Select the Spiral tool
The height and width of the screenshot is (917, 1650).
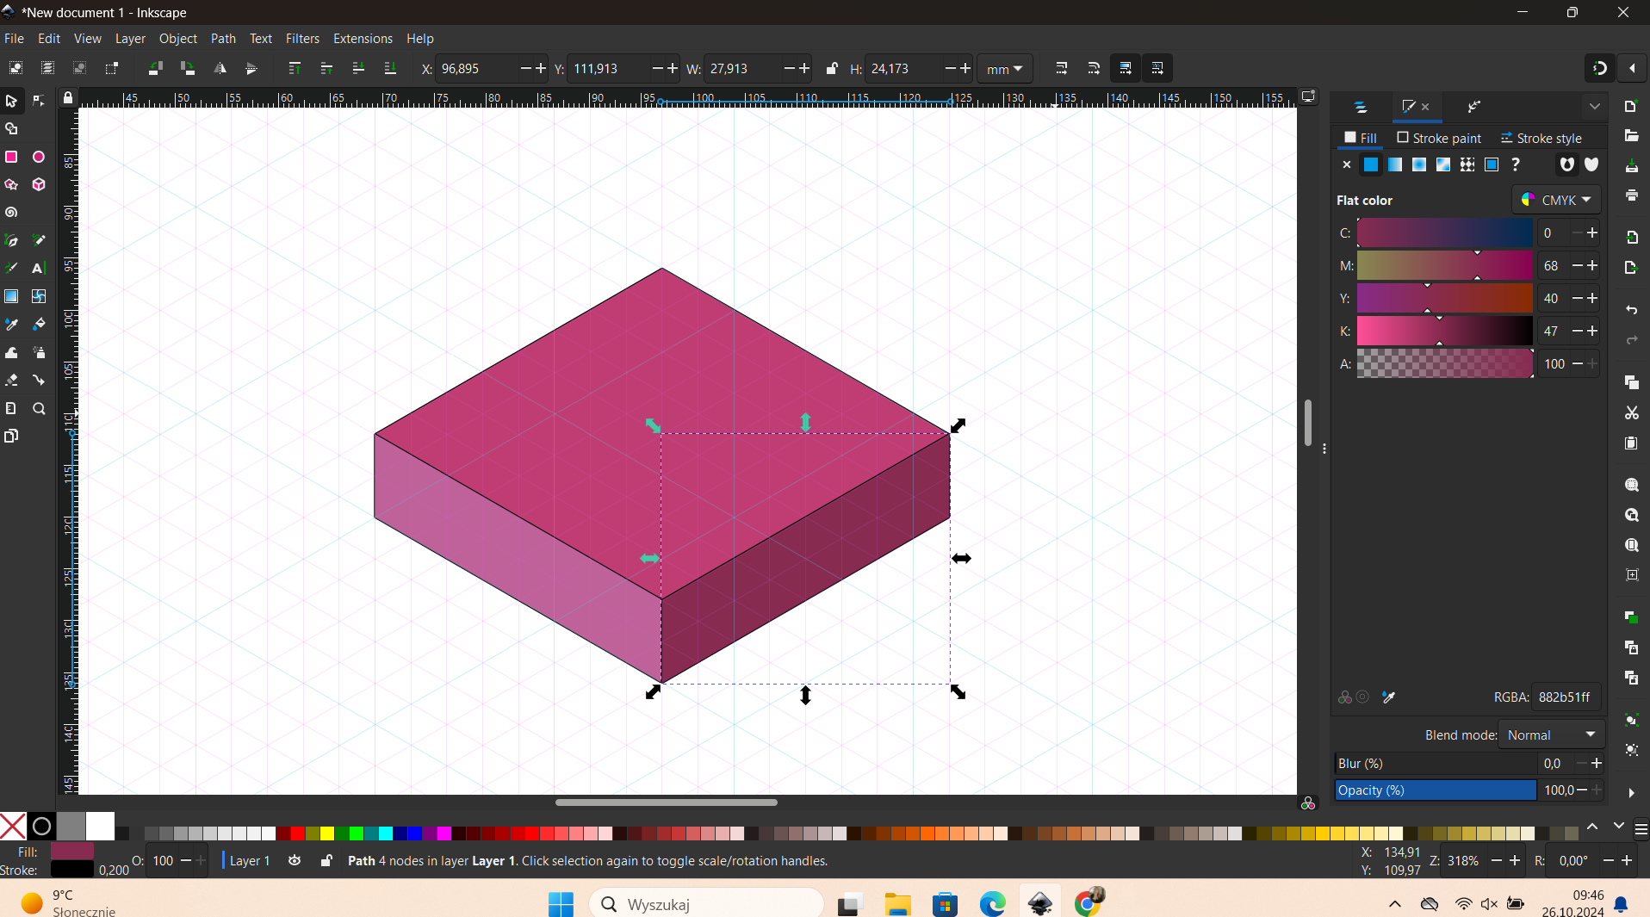click(11, 213)
